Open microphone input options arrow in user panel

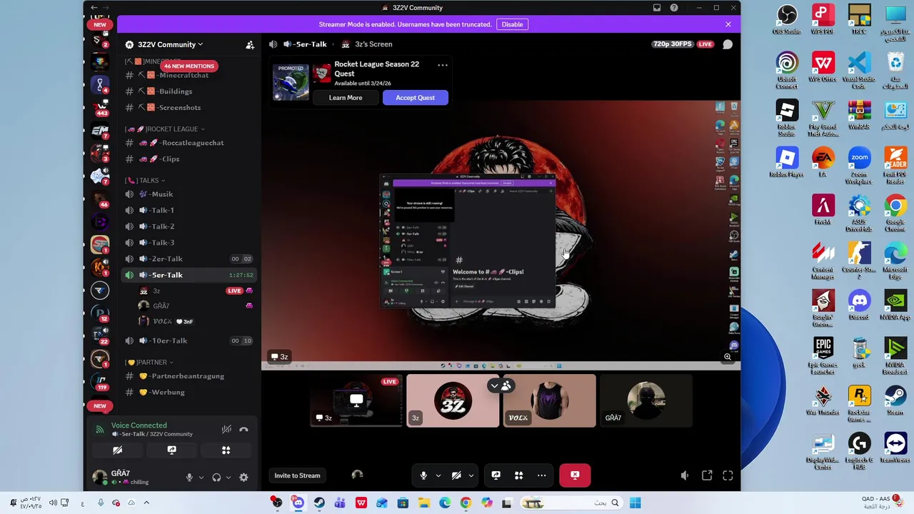[x=201, y=478]
